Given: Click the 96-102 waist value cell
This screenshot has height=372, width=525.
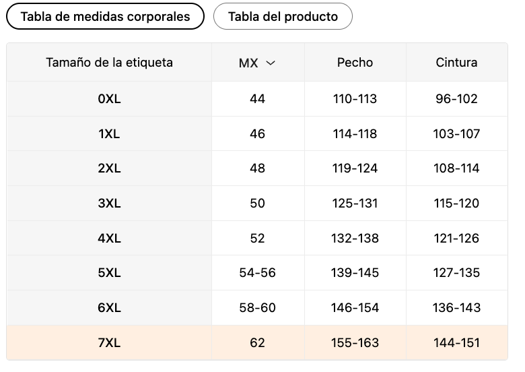Looking at the screenshot, I should pyautogui.click(x=456, y=99).
